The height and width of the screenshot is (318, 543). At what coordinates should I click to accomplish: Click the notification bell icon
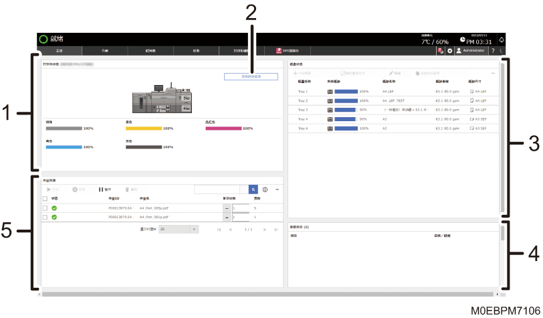[x=501, y=40]
